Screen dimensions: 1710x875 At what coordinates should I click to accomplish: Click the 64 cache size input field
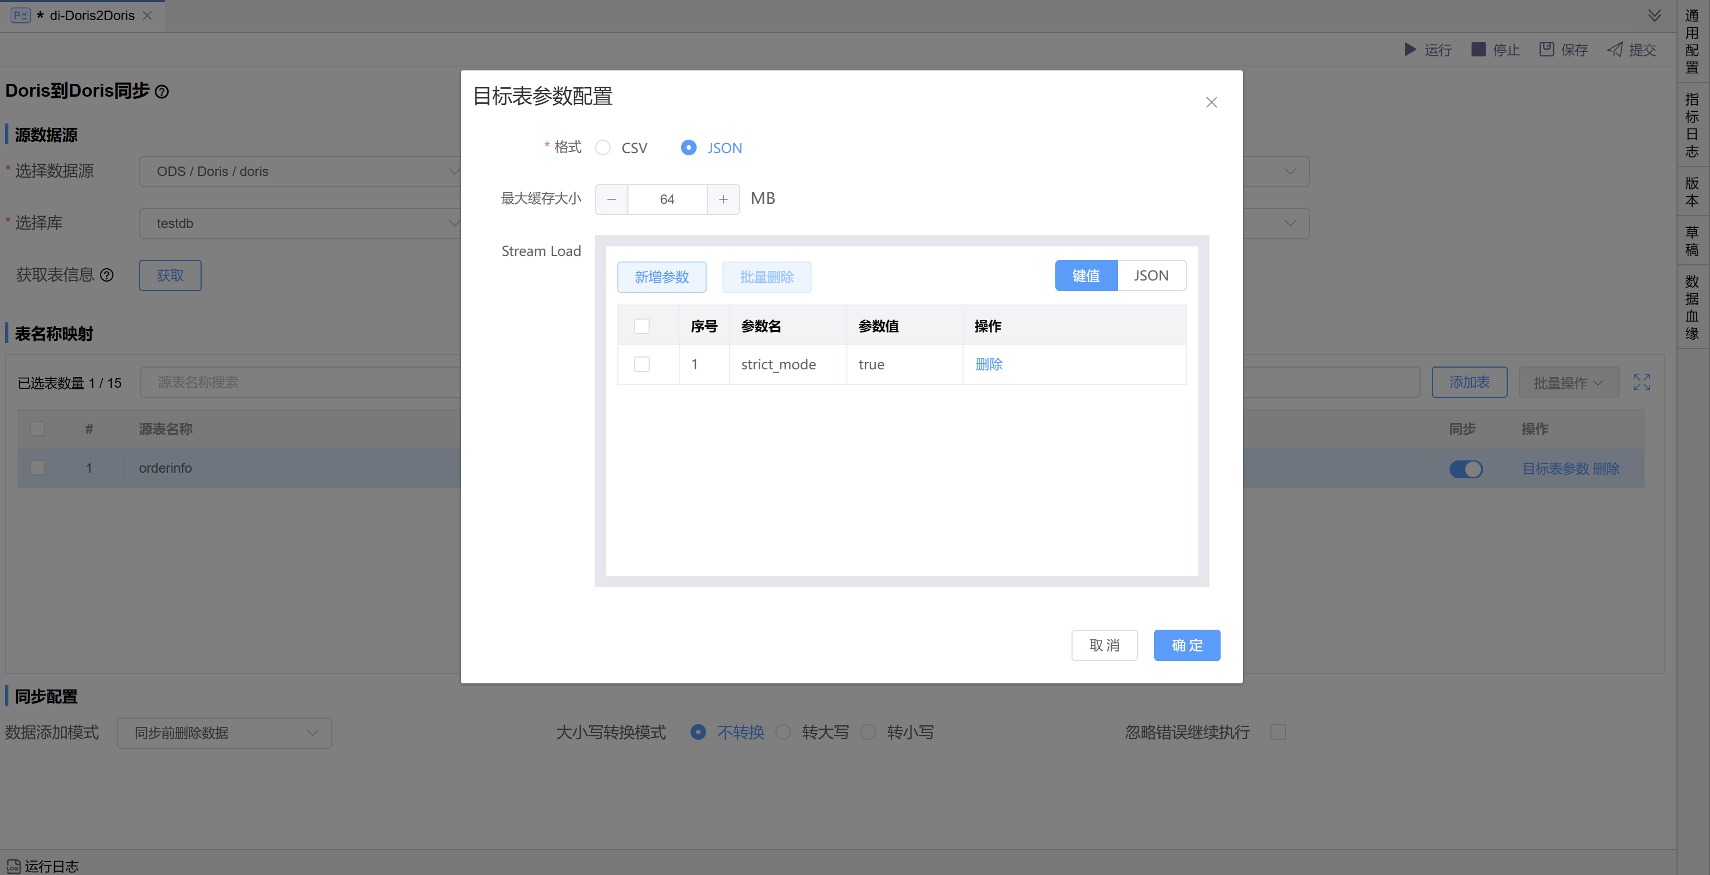[x=667, y=199]
